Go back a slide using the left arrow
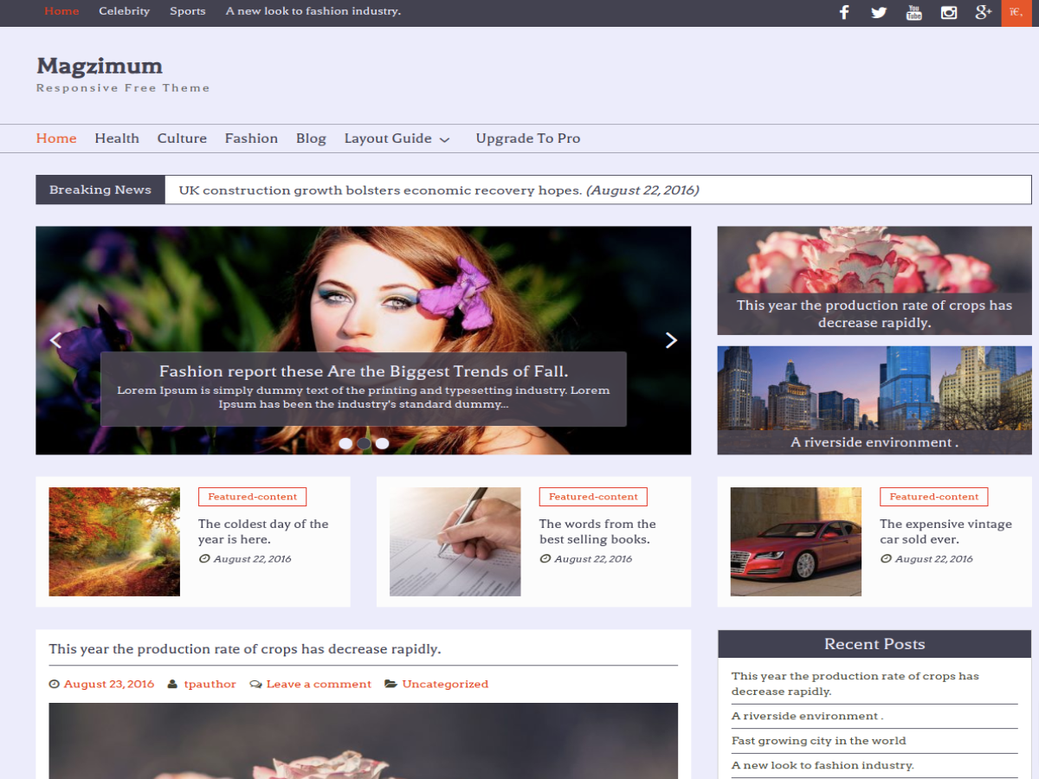 [55, 340]
